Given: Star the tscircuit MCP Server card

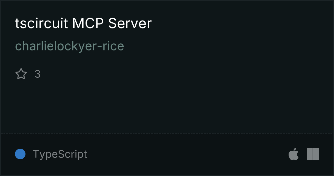Looking at the screenshot, I should [x=21, y=74].
